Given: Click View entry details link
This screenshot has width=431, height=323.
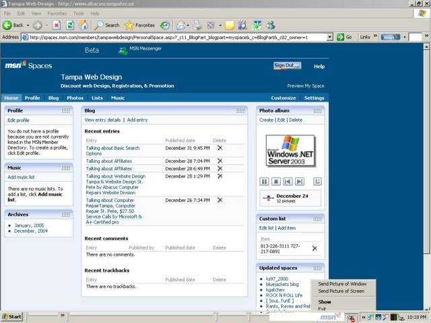Looking at the screenshot, I should tap(102, 120).
